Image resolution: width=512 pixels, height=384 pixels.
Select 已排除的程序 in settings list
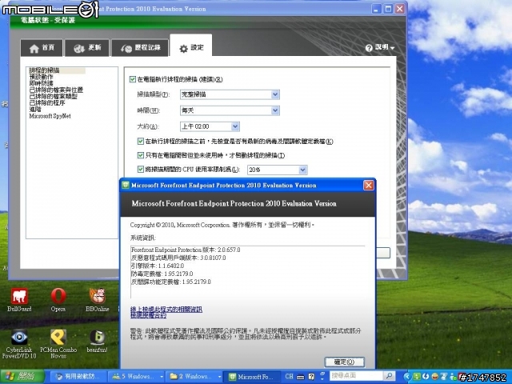(x=47, y=103)
